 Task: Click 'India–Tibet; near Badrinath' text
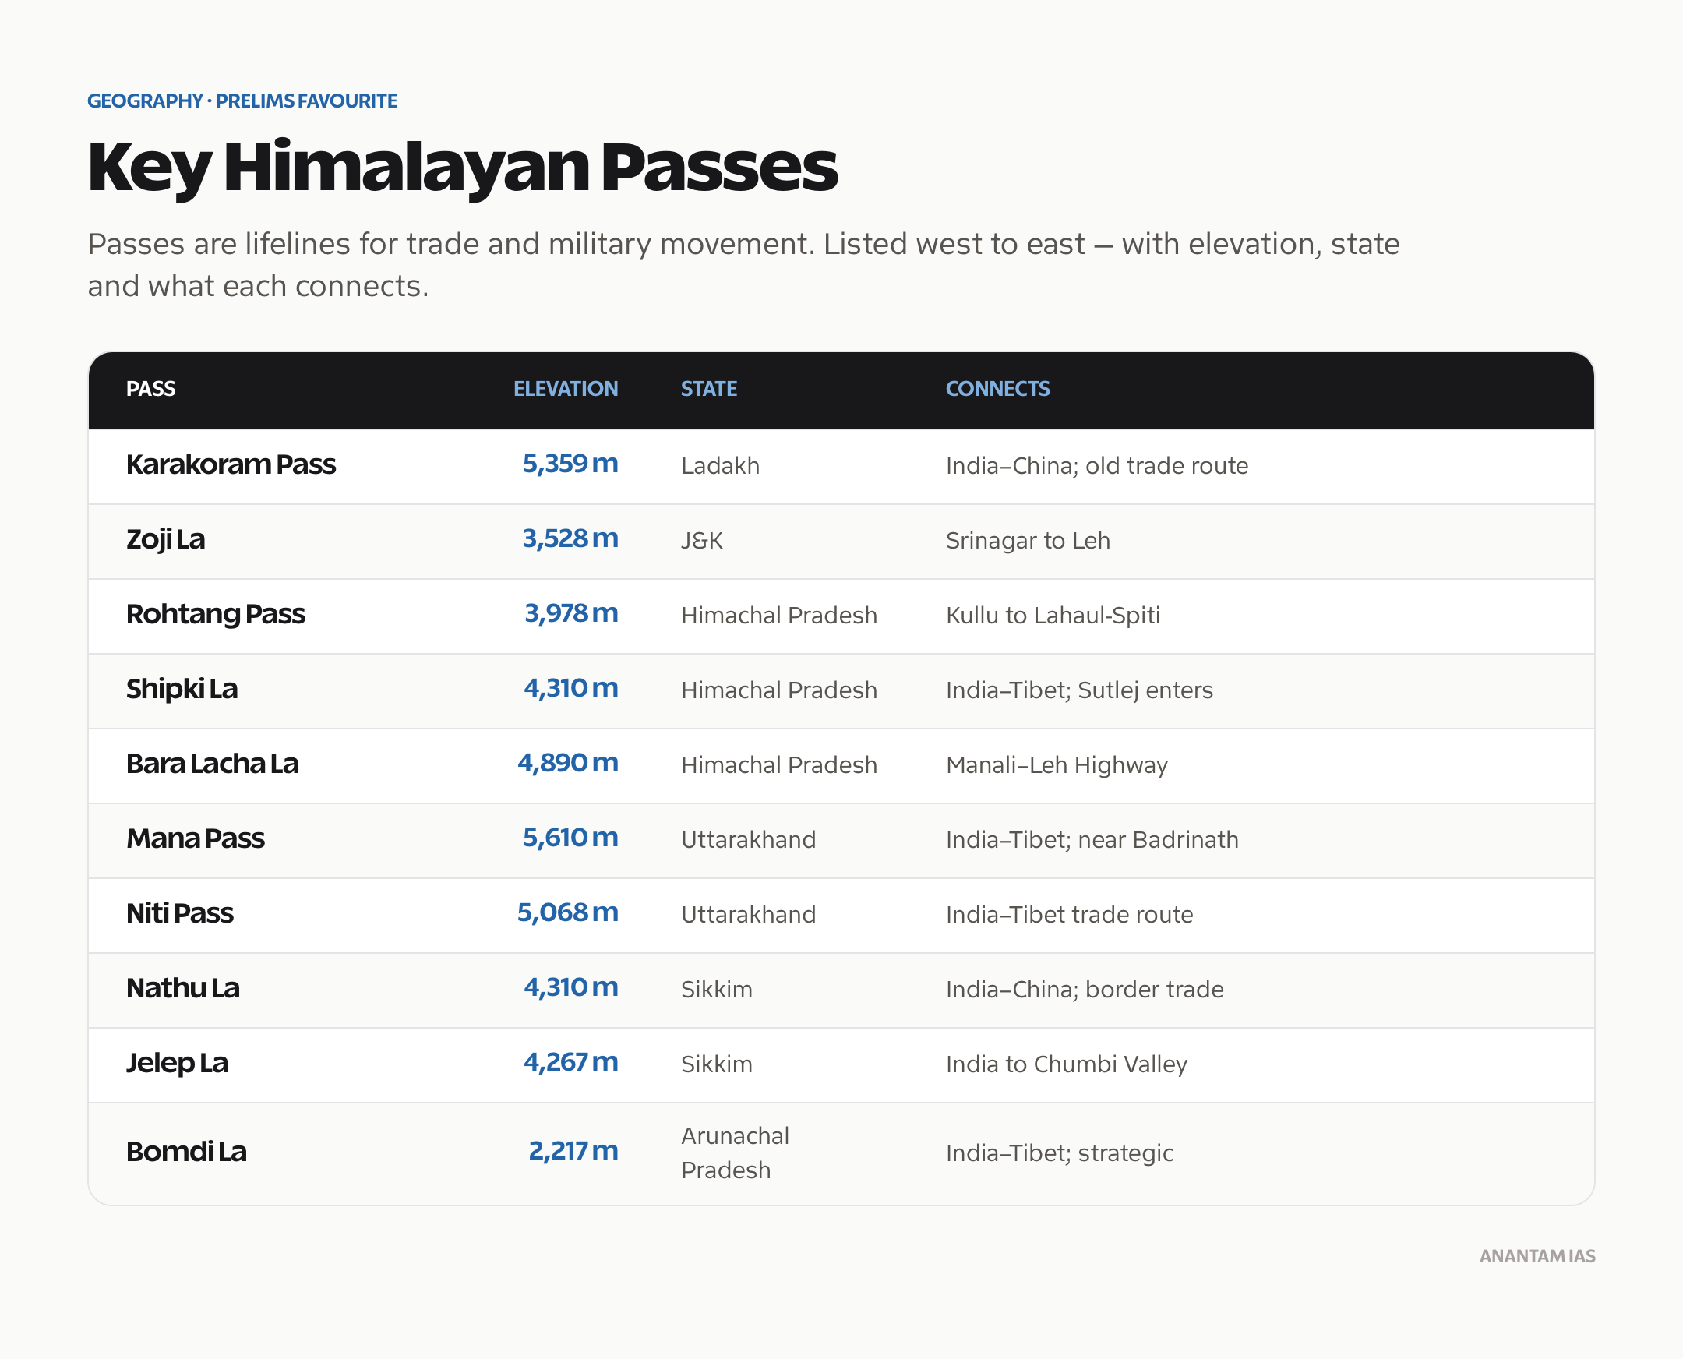tap(1092, 840)
